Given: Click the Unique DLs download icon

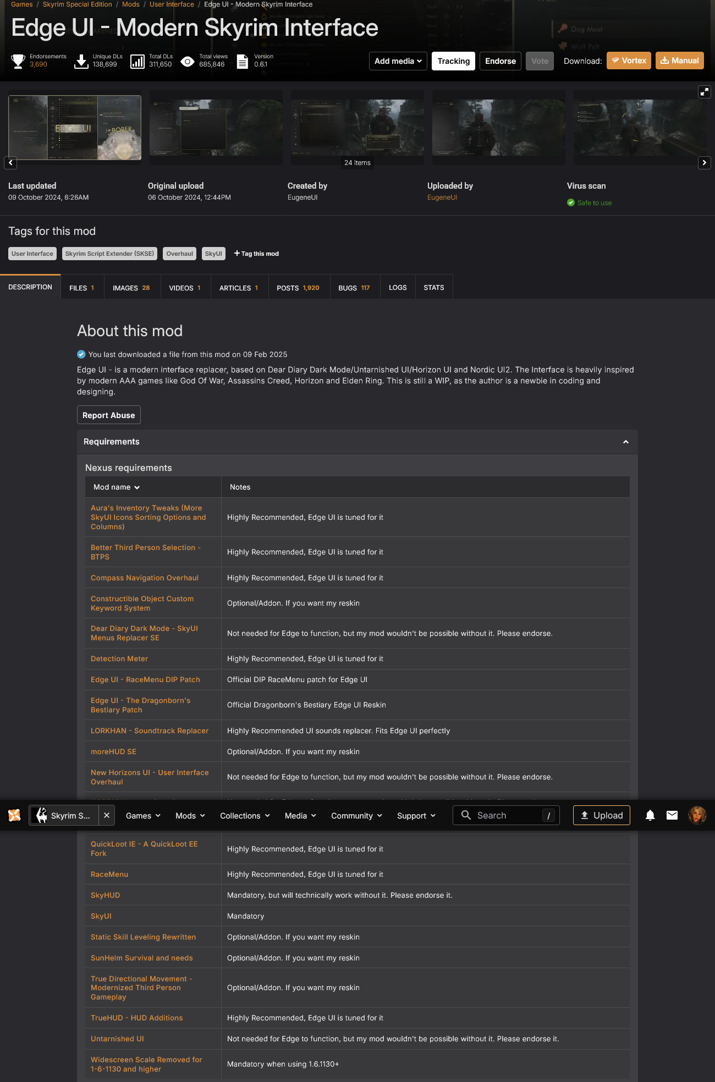Looking at the screenshot, I should click(81, 61).
